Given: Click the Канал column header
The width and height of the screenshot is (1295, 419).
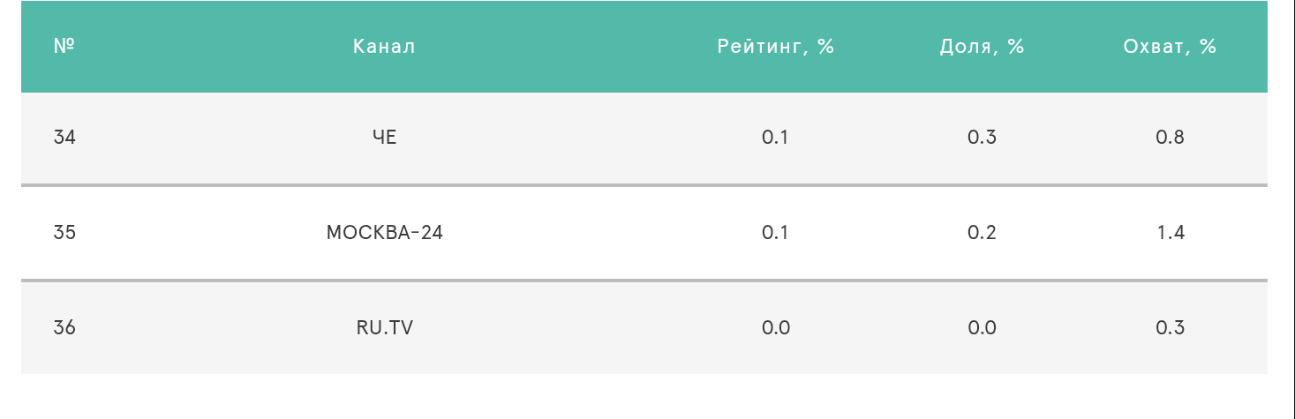Looking at the screenshot, I should (x=384, y=47).
